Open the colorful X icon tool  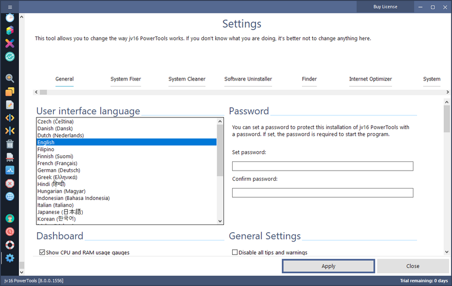(x=10, y=44)
